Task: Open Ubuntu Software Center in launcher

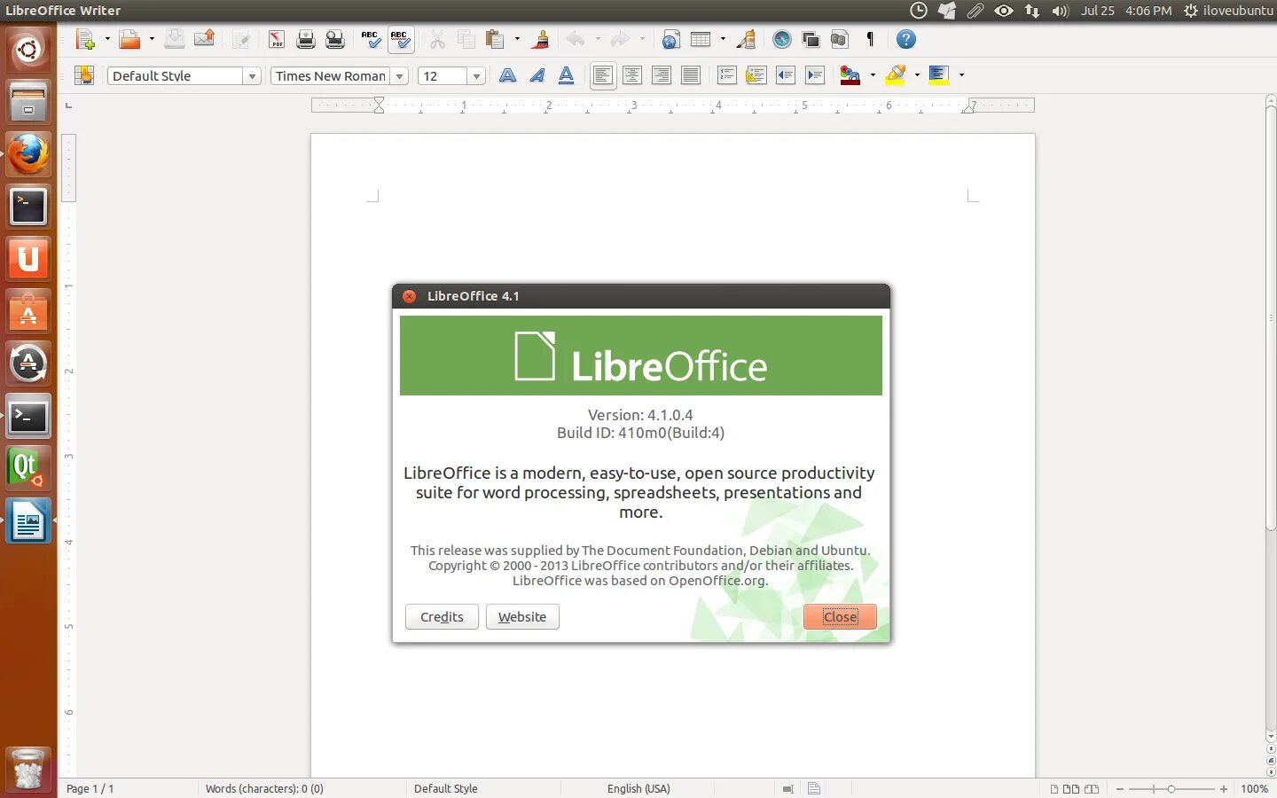Action: coord(28,311)
